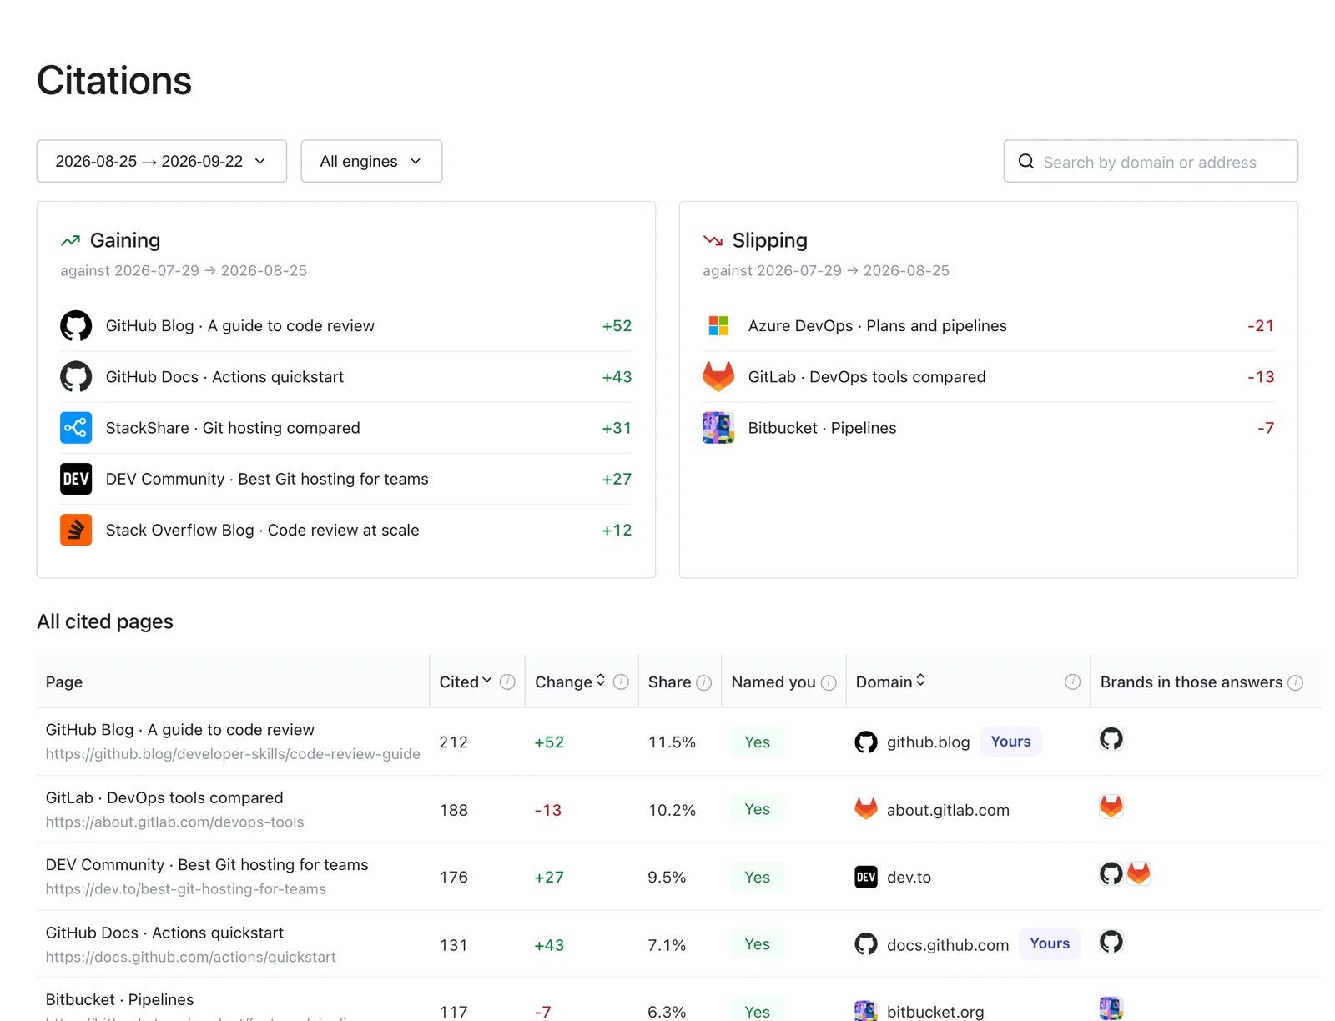Open Stack Overflow Blog · Code review at scale
The width and height of the screenshot is (1335, 1021).
[x=263, y=530]
